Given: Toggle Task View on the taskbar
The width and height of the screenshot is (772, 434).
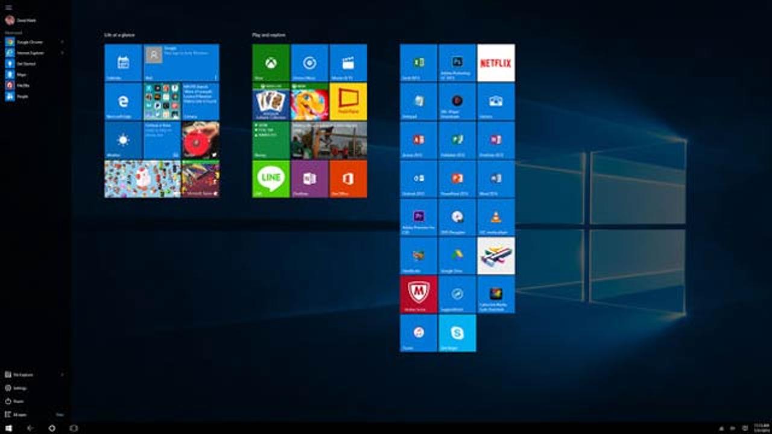Looking at the screenshot, I should coord(72,428).
